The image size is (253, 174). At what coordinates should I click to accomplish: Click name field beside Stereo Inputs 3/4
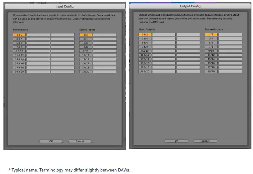click(x=105, y=39)
